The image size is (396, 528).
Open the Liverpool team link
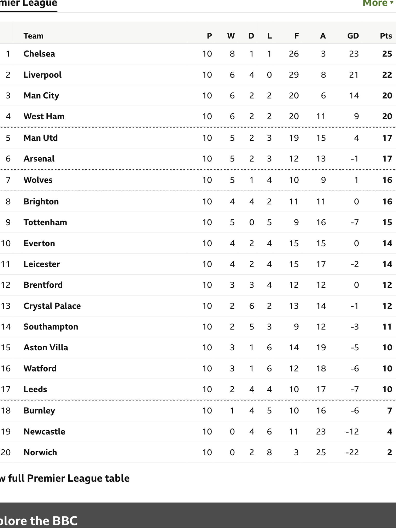point(43,75)
